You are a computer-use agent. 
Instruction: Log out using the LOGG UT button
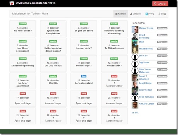point(160,4)
